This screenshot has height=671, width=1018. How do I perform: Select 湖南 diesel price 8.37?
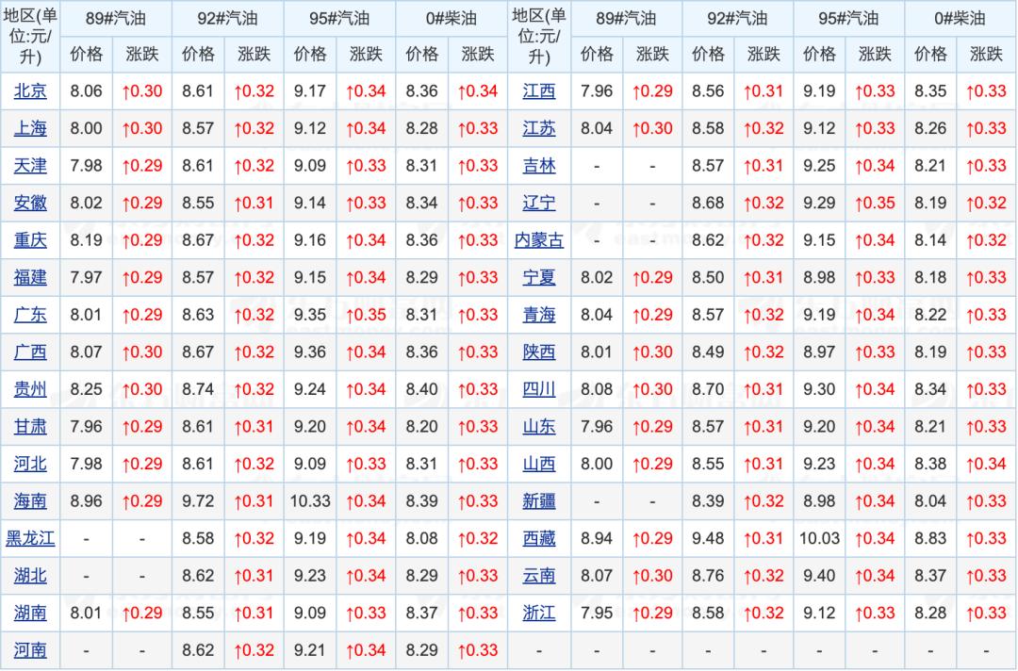(x=422, y=613)
